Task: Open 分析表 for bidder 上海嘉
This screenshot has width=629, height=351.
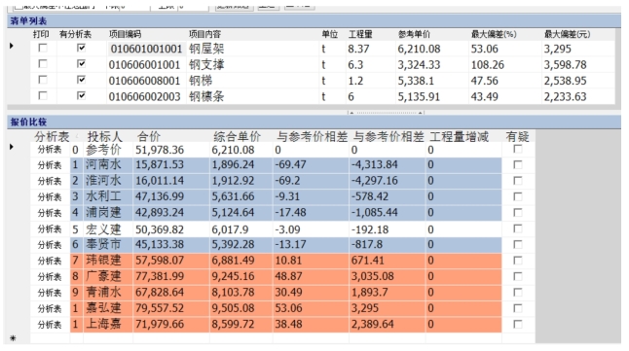Action: pyautogui.click(x=50, y=324)
